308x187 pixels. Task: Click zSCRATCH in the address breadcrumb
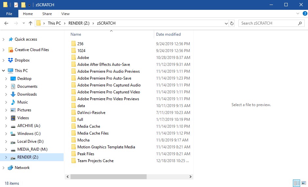click(106, 23)
